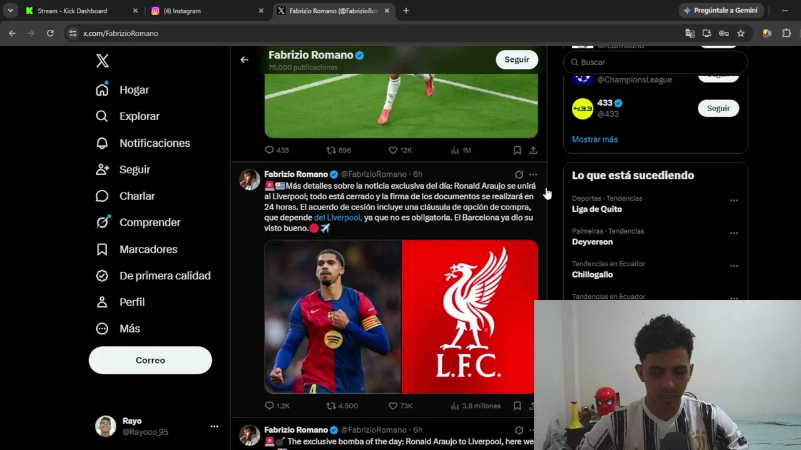Open more options for Deyverson trend
The height and width of the screenshot is (450, 801).
click(734, 233)
